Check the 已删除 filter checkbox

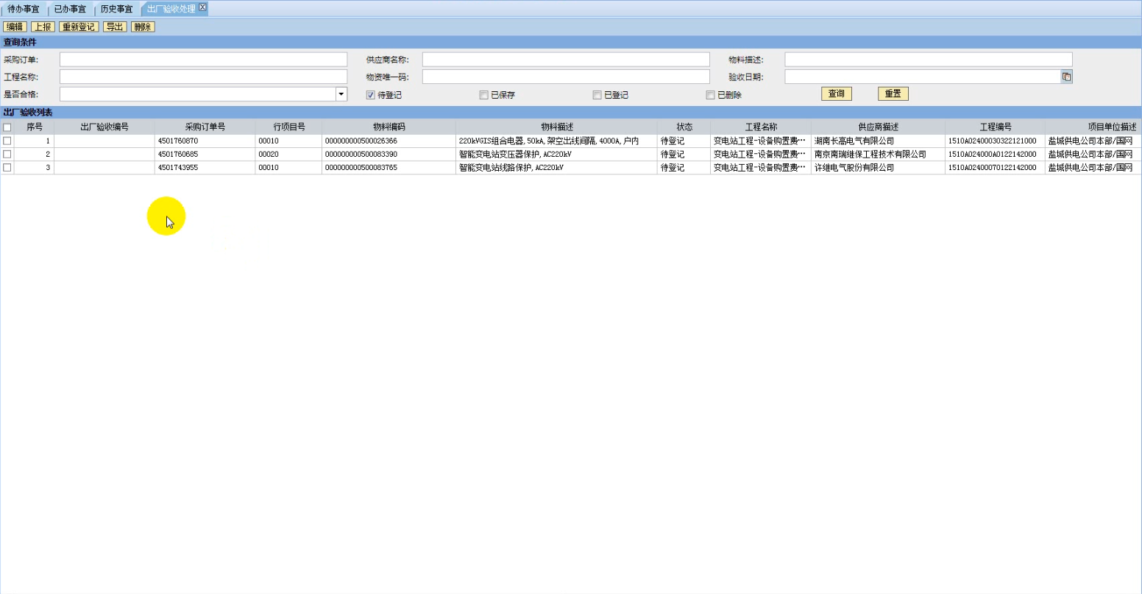[710, 95]
